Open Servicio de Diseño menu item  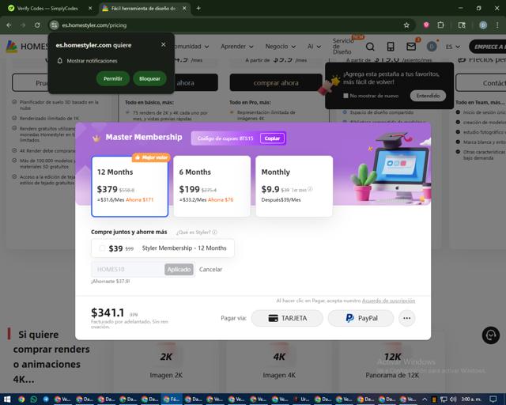tap(342, 46)
